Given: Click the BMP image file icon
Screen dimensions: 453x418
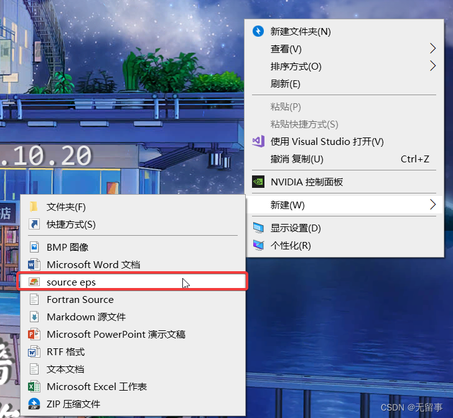Looking at the screenshot, I should tap(34, 247).
